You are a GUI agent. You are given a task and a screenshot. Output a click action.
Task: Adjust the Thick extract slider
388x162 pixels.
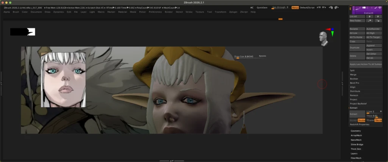coord(374,116)
